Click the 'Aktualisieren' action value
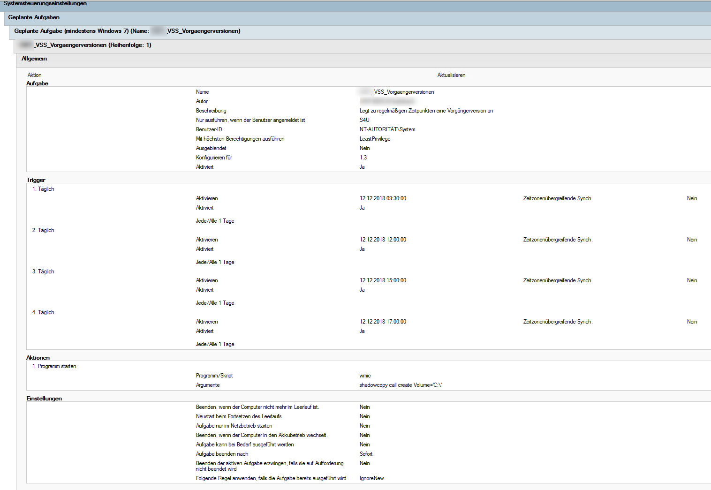The width and height of the screenshot is (711, 490). tap(451, 75)
